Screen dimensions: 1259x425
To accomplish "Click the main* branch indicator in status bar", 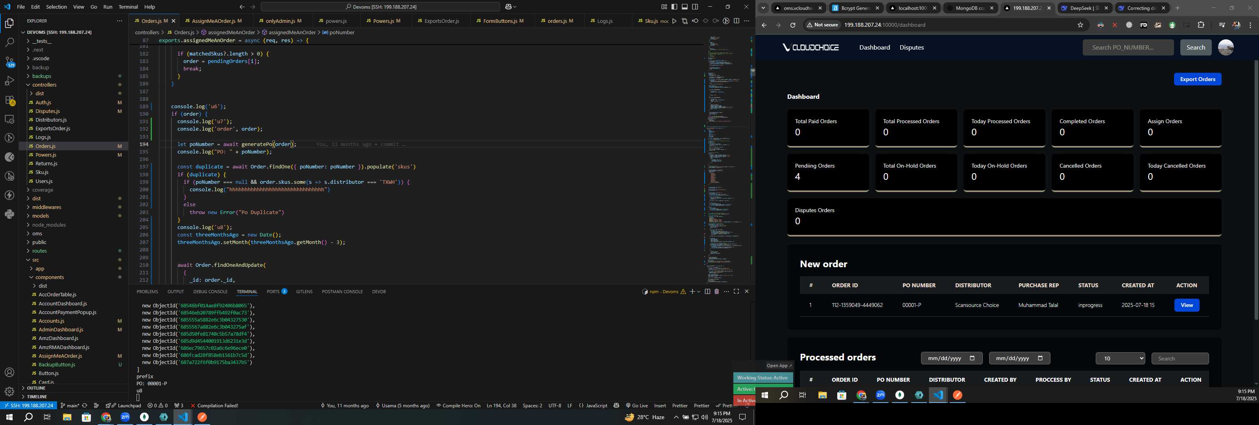I will coord(69,405).
